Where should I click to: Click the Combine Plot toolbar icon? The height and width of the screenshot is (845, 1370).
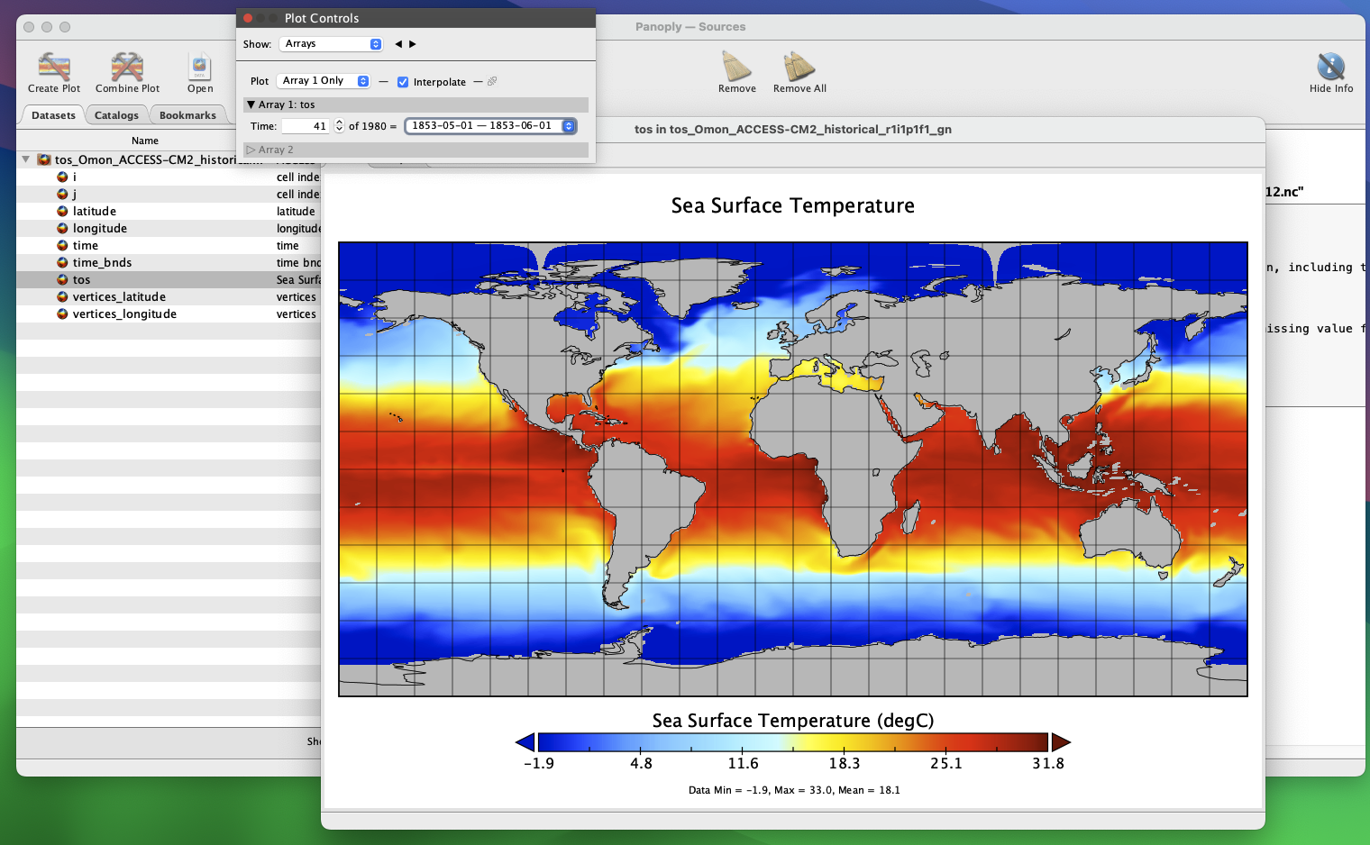pyautogui.click(x=127, y=68)
